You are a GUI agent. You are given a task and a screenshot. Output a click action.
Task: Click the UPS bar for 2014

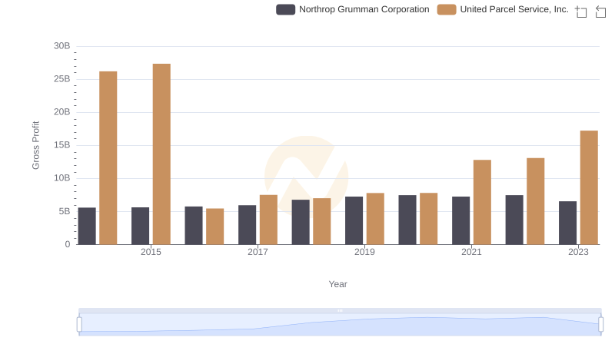[x=108, y=158]
